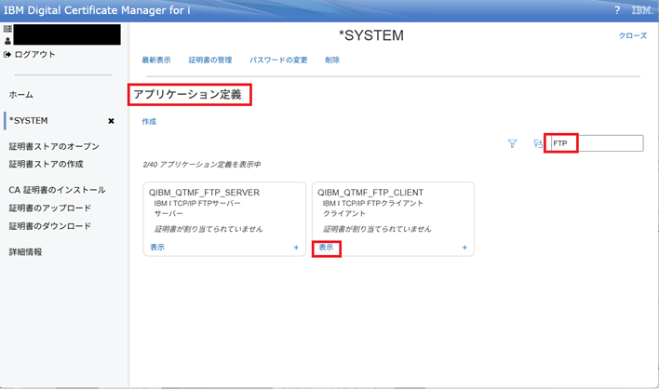Click the クローズ link
Screen dimensions: 659x390
pyautogui.click(x=632, y=35)
